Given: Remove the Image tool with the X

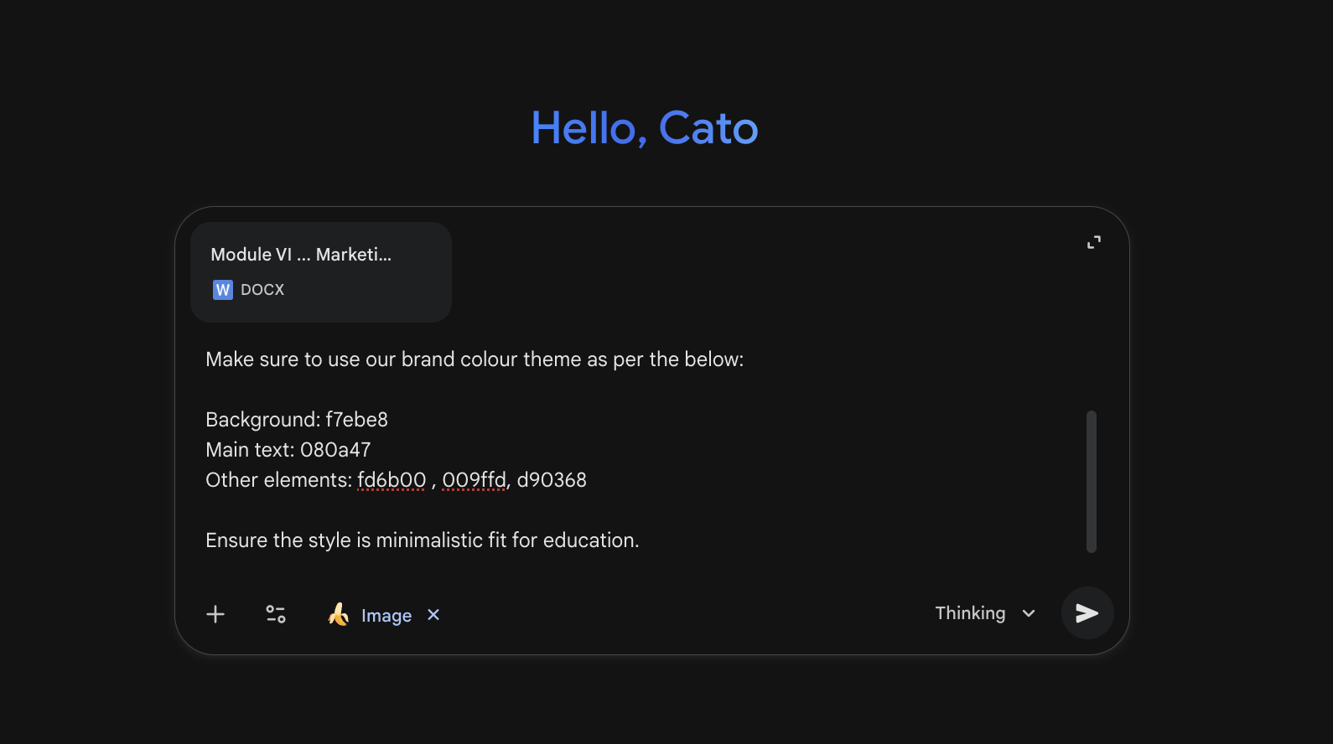Looking at the screenshot, I should (x=433, y=614).
